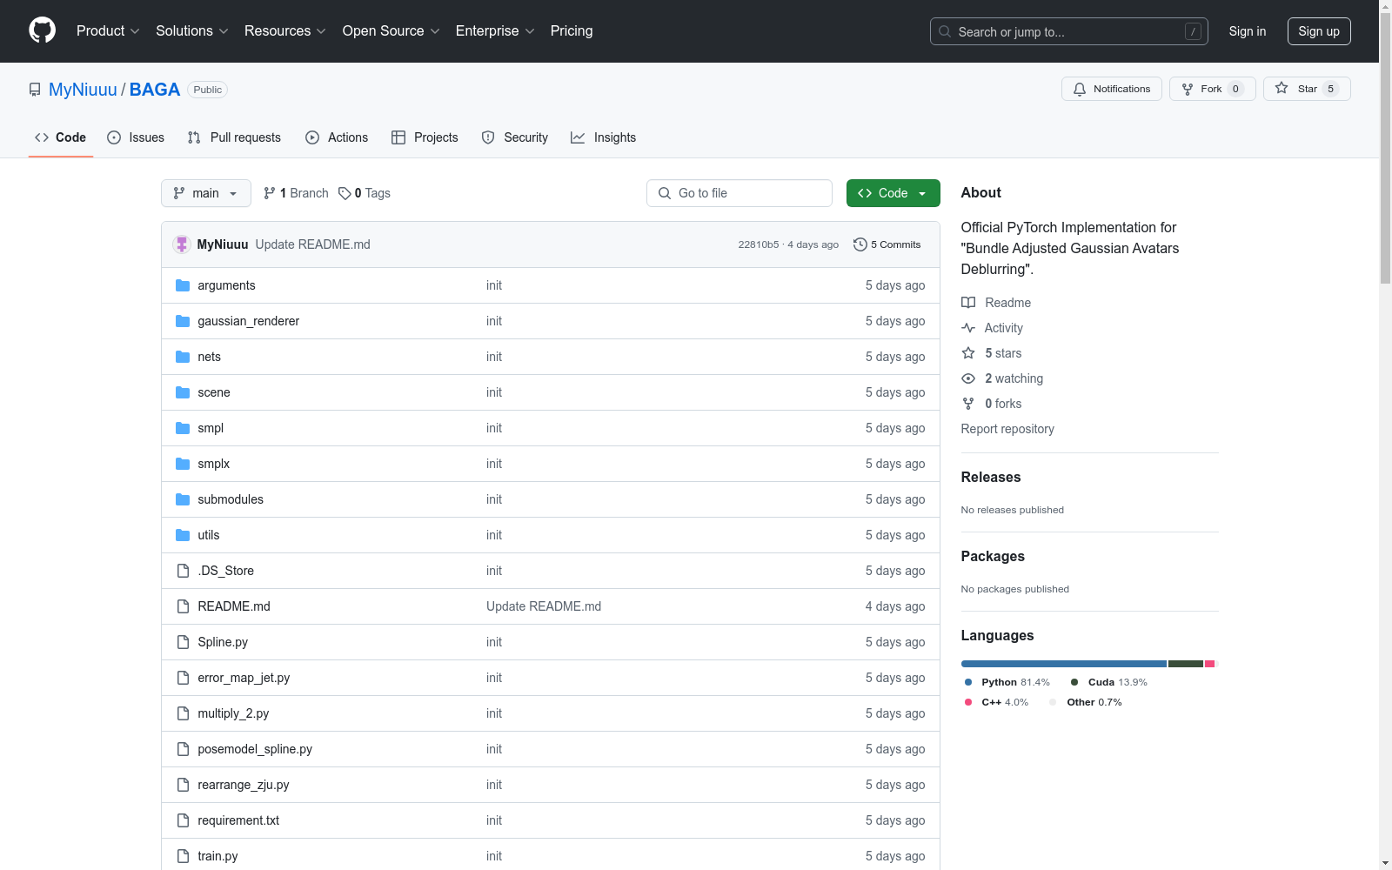Click the Sign up button

click(1319, 31)
